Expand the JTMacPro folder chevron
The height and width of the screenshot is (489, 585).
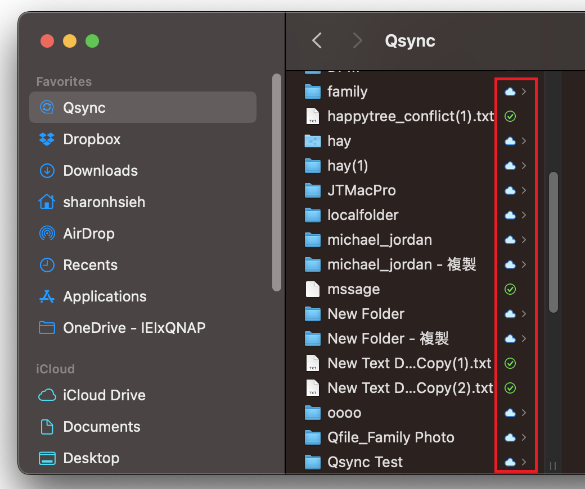click(524, 190)
